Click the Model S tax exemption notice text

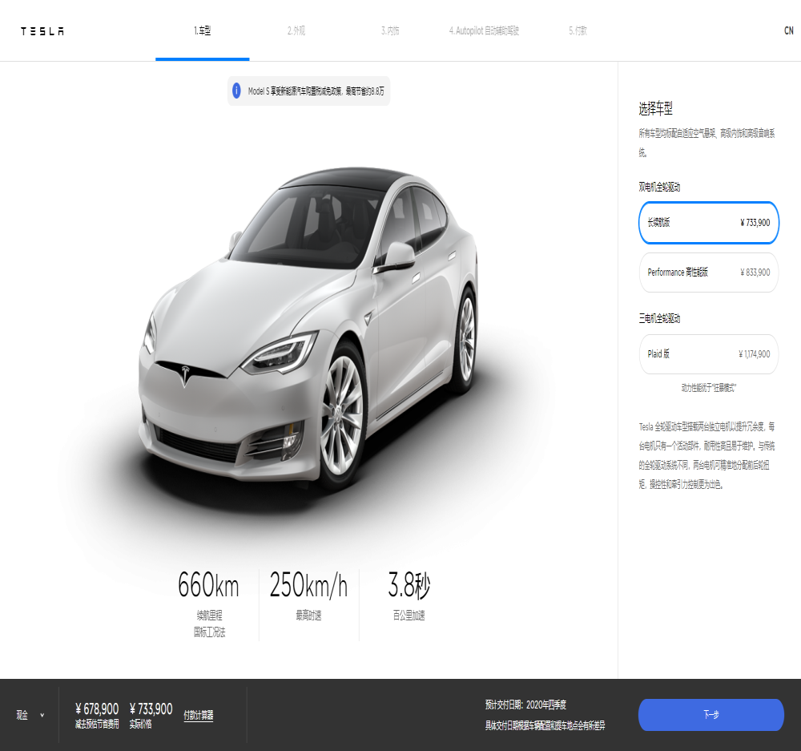316,91
